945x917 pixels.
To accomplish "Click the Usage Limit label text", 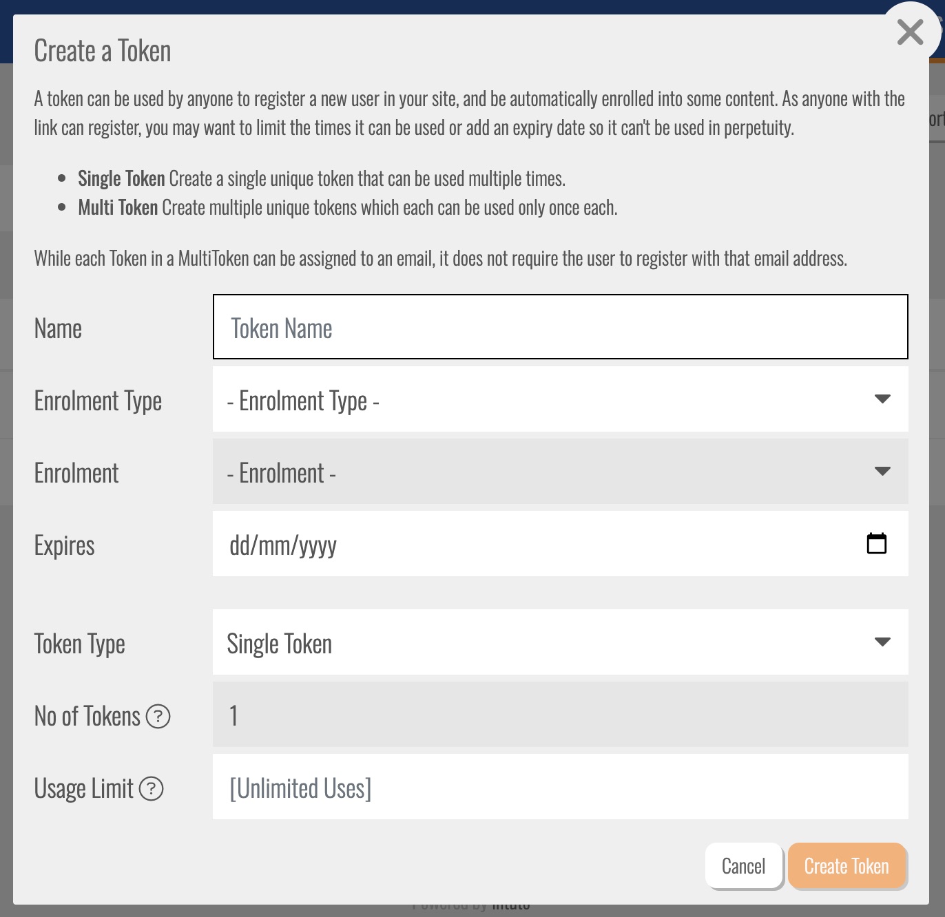I will click(83, 789).
